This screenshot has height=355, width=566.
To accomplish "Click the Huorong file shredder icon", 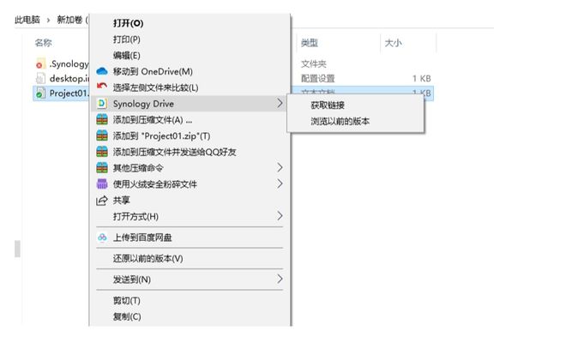I will pyautogui.click(x=102, y=184).
